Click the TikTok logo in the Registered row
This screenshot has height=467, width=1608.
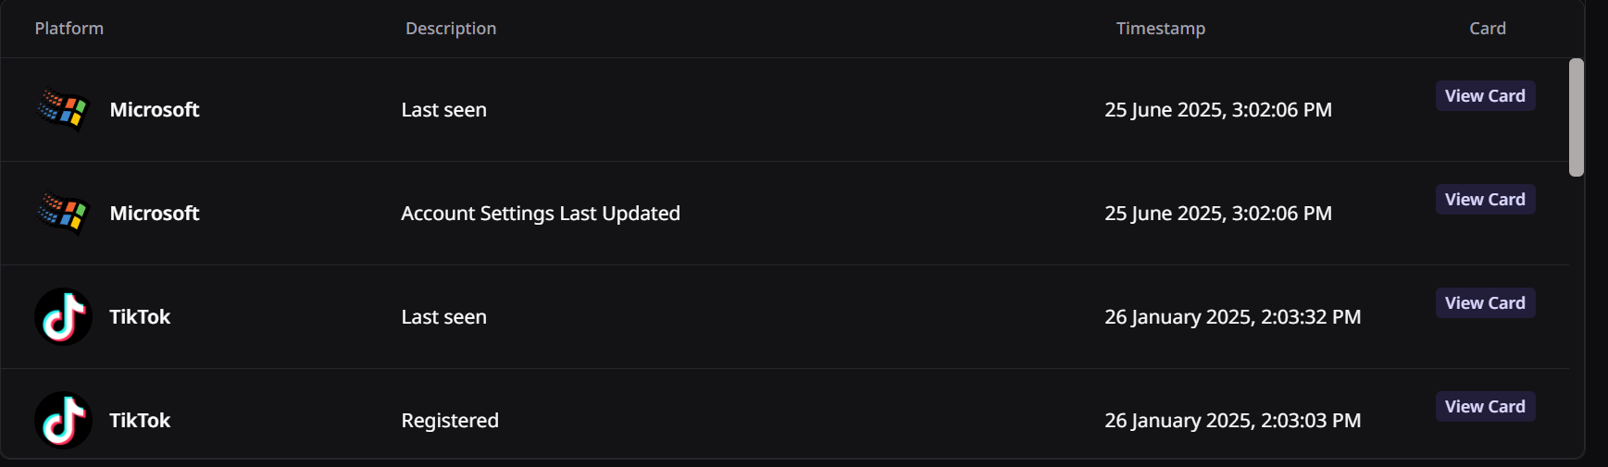(63, 421)
